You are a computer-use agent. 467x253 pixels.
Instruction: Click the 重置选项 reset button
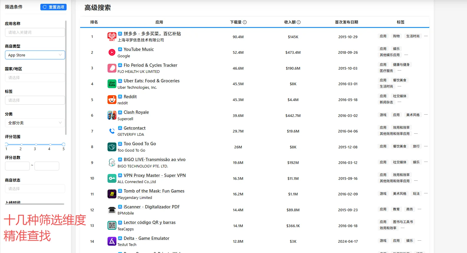53,7
